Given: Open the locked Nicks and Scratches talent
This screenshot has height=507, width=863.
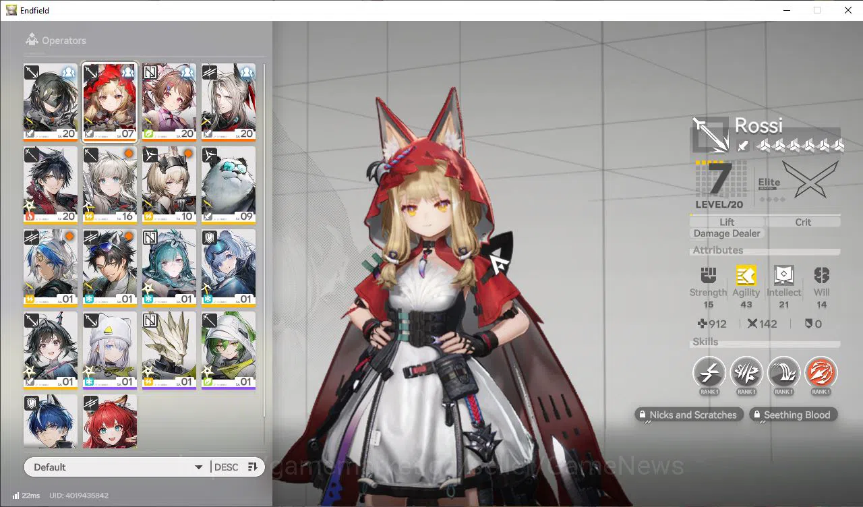Looking at the screenshot, I should (x=689, y=415).
